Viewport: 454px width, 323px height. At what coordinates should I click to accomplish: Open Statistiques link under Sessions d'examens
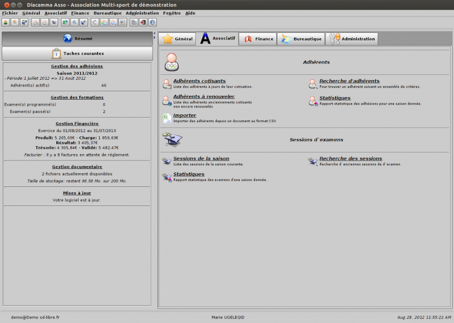click(x=189, y=174)
